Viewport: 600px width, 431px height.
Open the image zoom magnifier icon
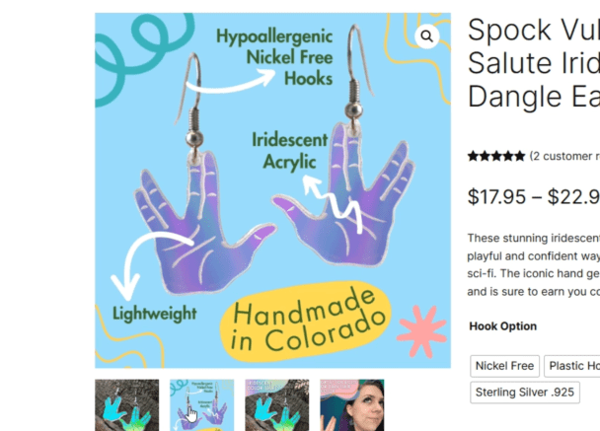coord(426,36)
